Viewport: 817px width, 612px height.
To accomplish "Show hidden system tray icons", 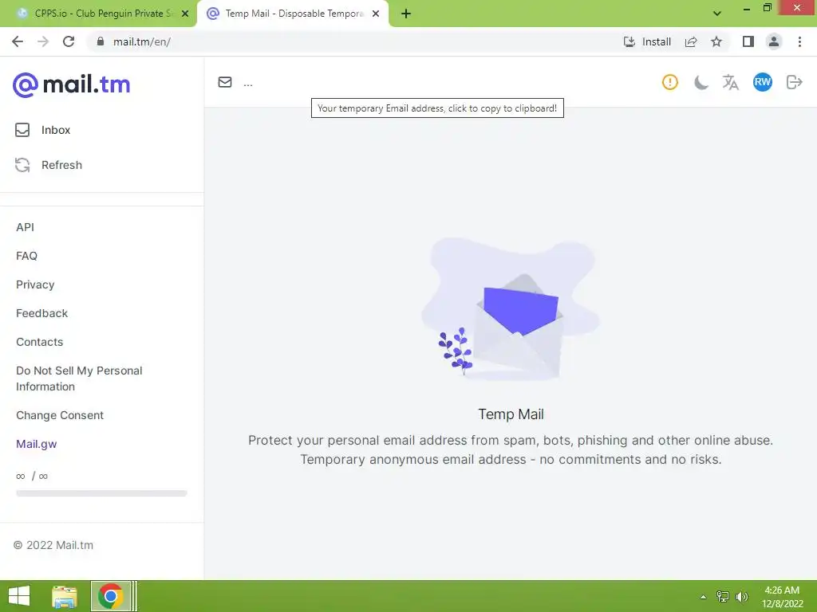I will pyautogui.click(x=704, y=597).
